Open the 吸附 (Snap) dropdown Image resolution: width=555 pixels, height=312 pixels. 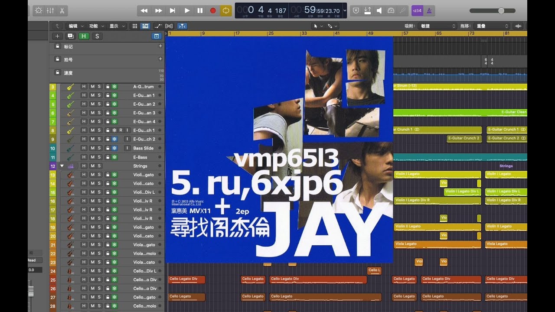click(438, 26)
